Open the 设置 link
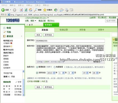The image size is (118, 103). tap(27, 21)
